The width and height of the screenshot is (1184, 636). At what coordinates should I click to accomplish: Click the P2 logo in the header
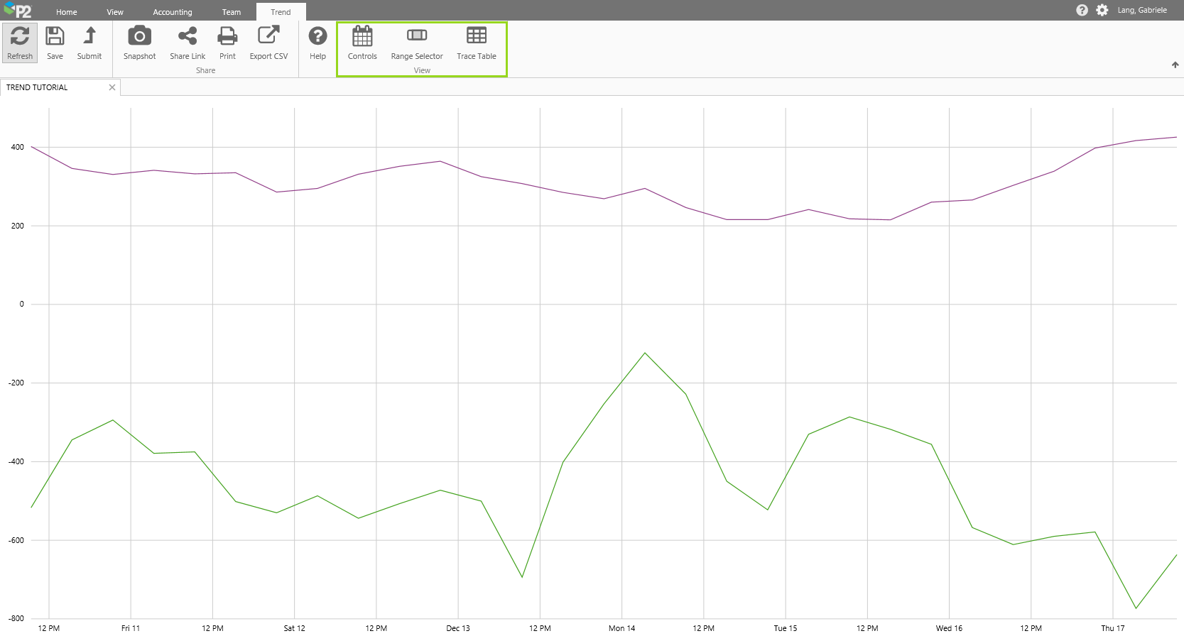18,11
